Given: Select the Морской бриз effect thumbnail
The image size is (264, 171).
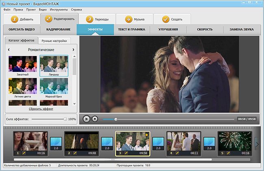Looking at the screenshot, I should point(54,86).
